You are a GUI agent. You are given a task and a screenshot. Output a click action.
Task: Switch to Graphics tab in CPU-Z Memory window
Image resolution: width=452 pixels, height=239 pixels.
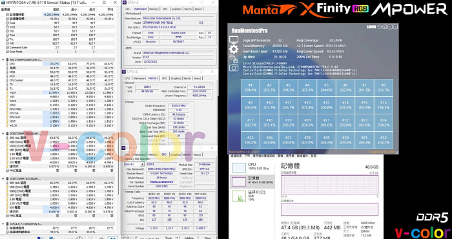point(176,78)
